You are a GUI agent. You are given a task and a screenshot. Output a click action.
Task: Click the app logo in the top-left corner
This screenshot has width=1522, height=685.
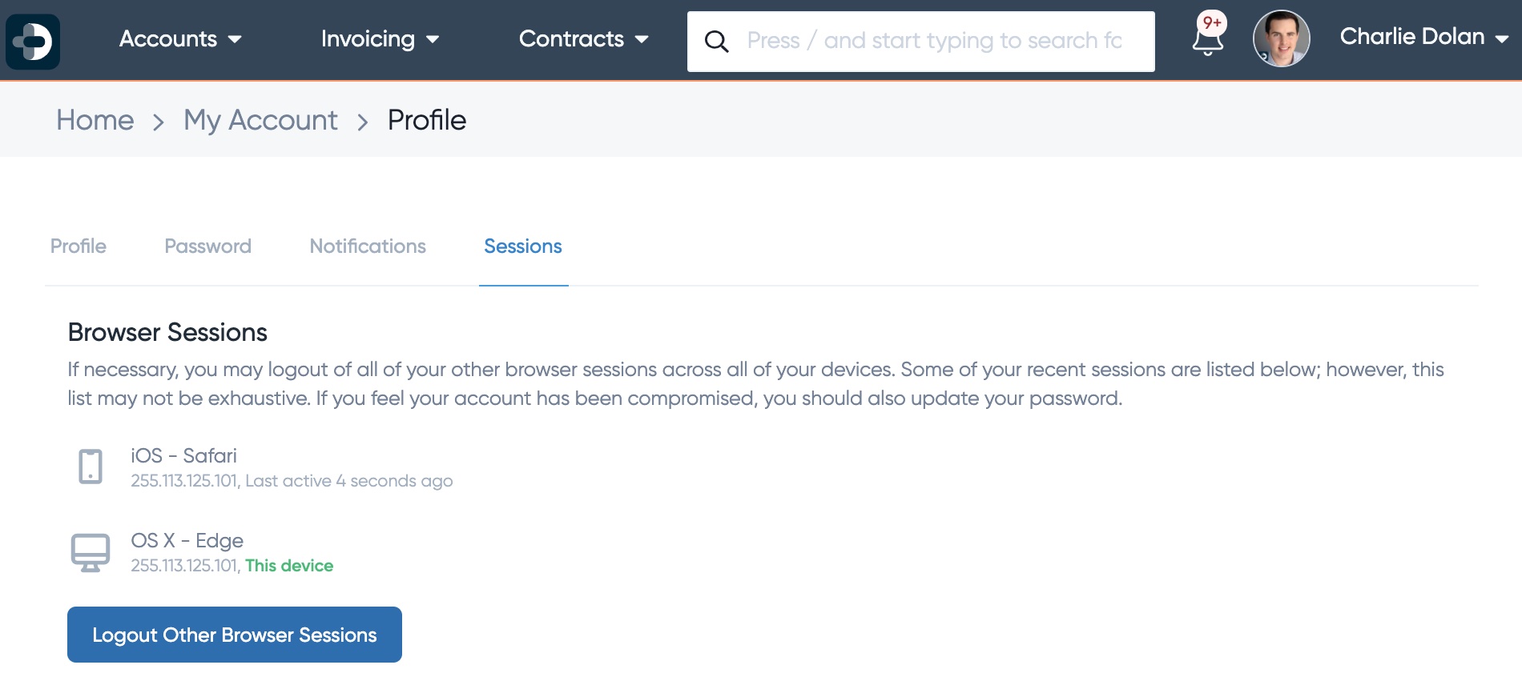point(33,42)
